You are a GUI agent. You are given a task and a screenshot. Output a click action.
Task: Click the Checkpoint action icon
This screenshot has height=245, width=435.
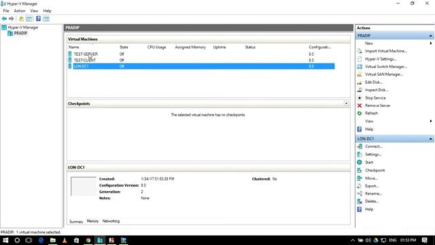point(360,170)
